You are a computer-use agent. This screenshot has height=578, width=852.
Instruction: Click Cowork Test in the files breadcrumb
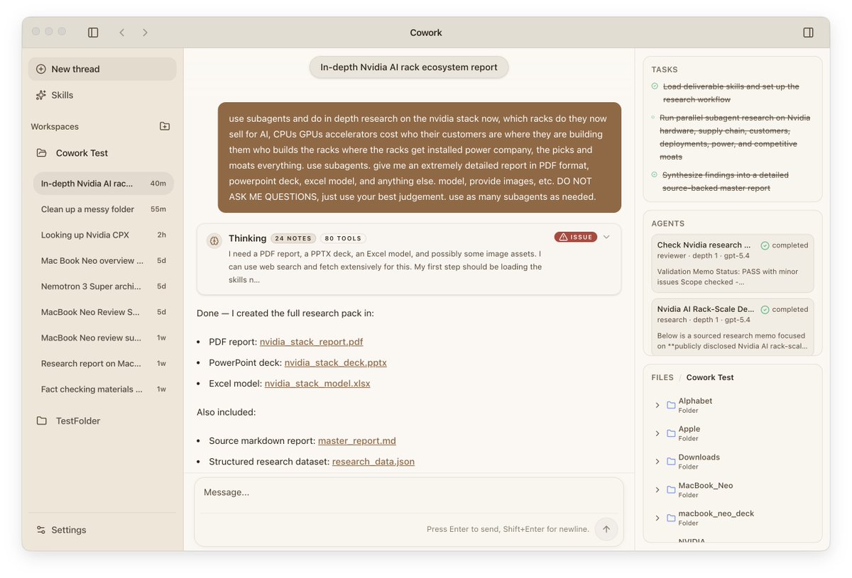710,377
